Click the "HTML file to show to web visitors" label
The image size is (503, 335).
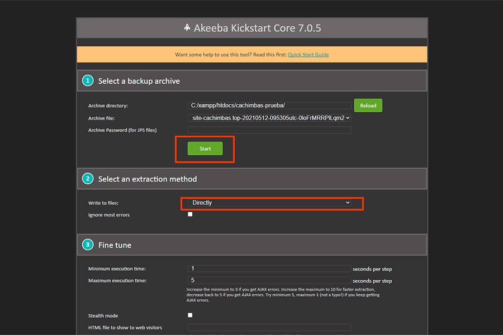[x=125, y=328]
